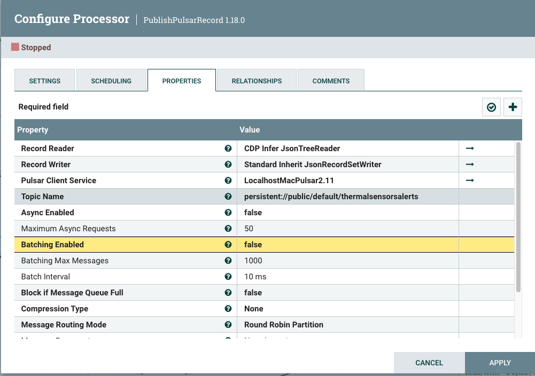Select the Pulsar Client Service property name
535x376 pixels.
point(59,181)
